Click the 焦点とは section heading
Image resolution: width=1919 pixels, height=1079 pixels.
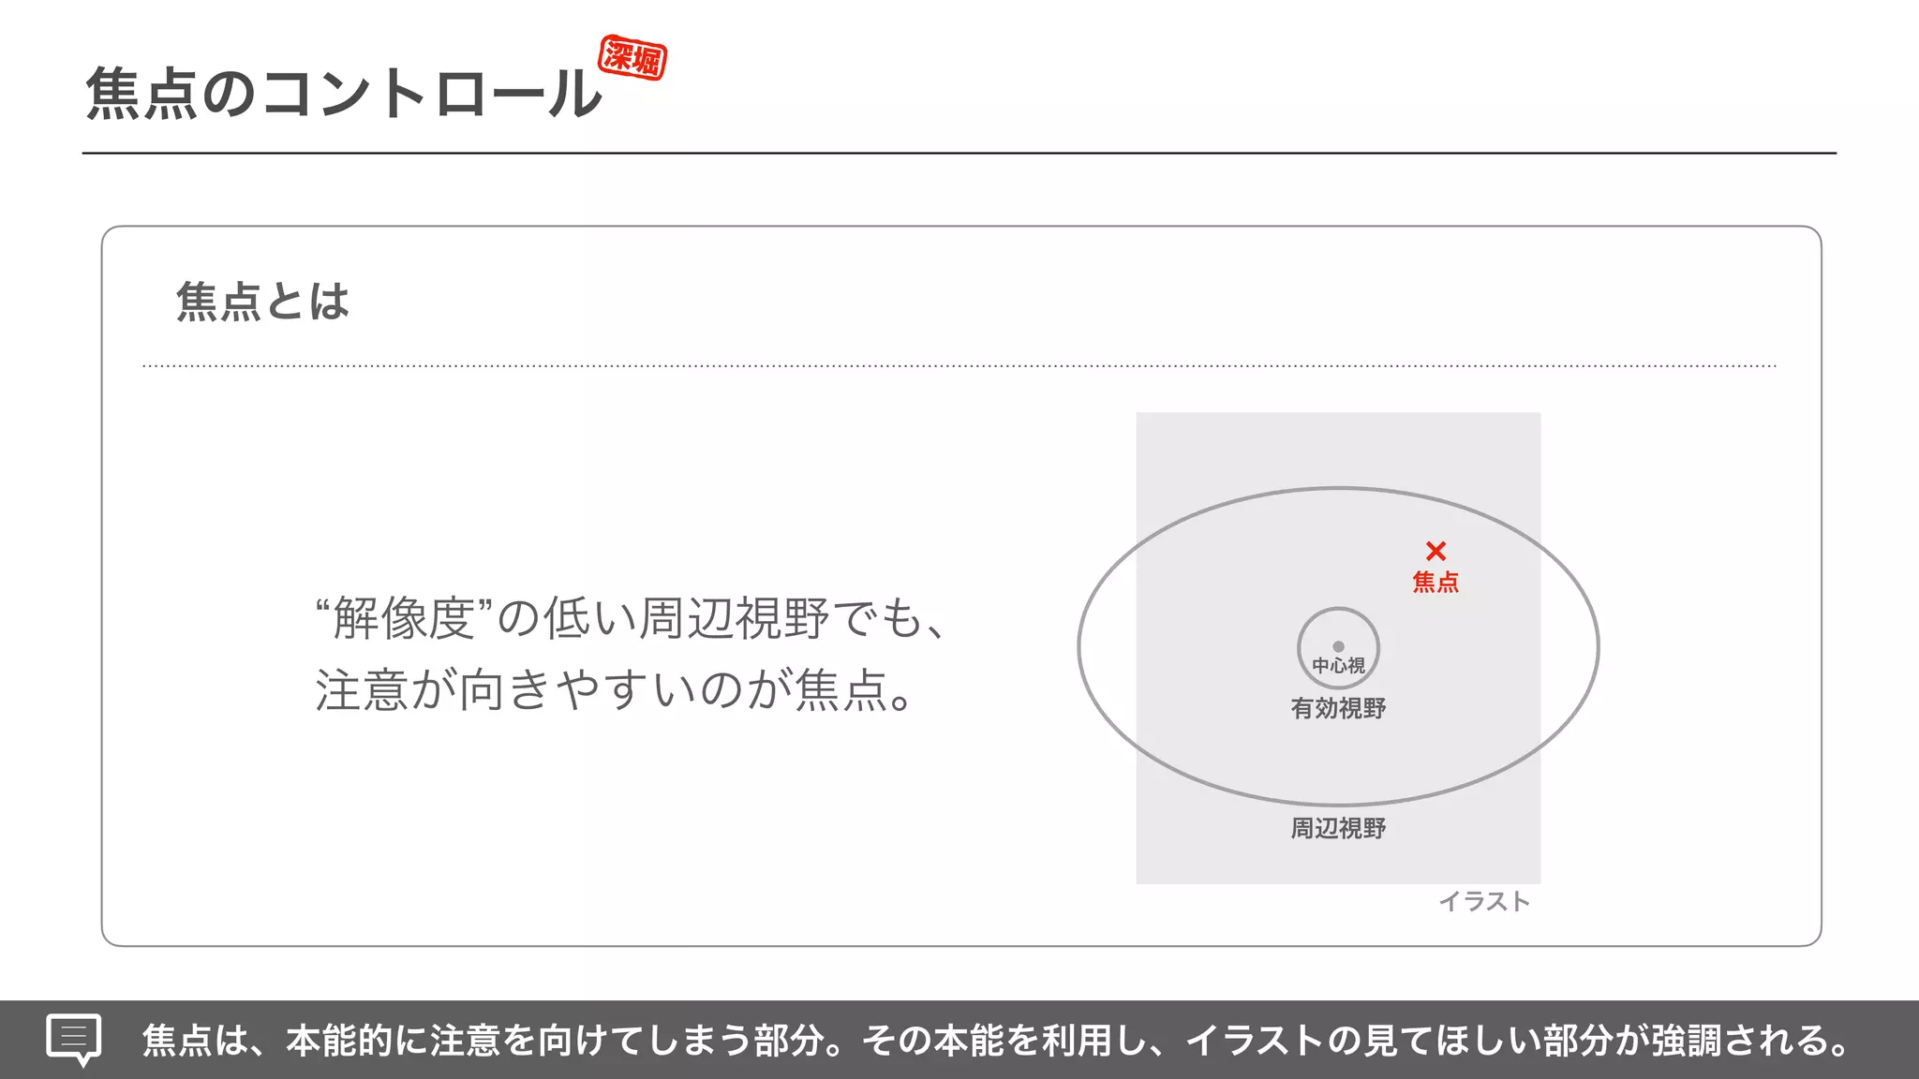pyautogui.click(x=262, y=302)
